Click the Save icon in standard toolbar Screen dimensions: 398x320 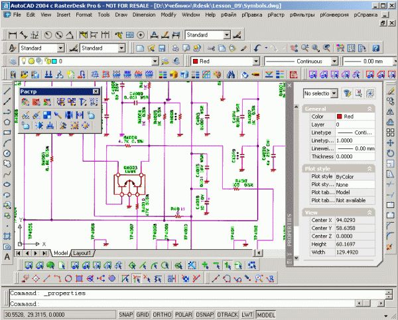click(162, 48)
